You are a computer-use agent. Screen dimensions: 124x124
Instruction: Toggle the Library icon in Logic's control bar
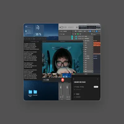point(60,27)
